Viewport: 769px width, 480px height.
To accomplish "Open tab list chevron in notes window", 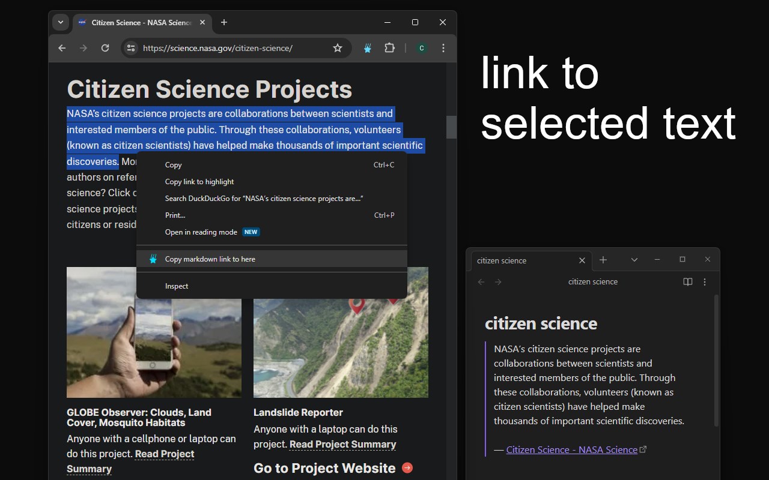I will click(634, 260).
